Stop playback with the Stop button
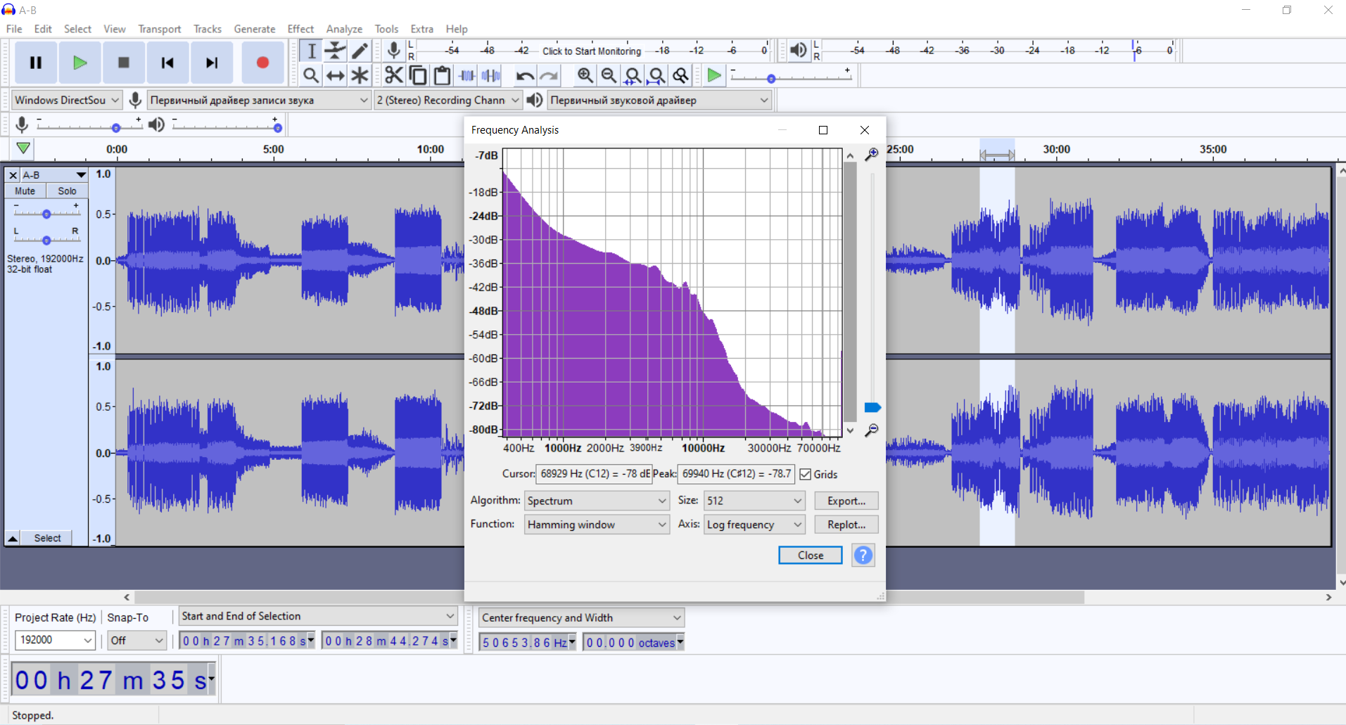The image size is (1346, 725). (x=124, y=63)
